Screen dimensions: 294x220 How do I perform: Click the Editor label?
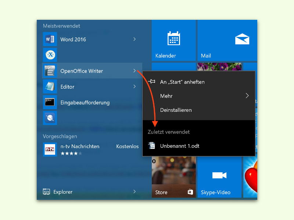67,87
